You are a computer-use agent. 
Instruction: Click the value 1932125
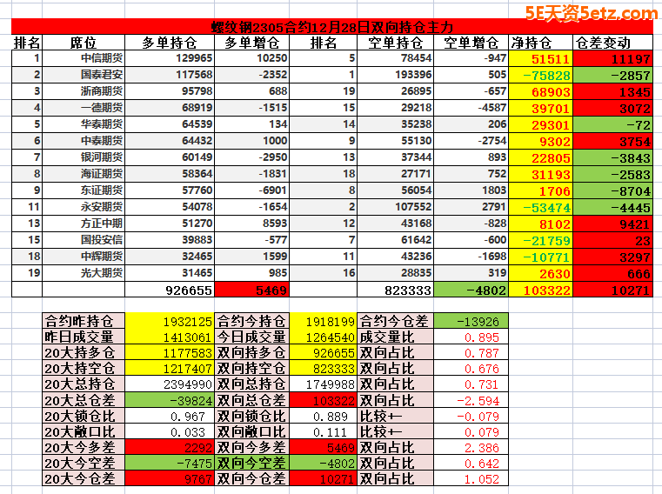click(170, 321)
